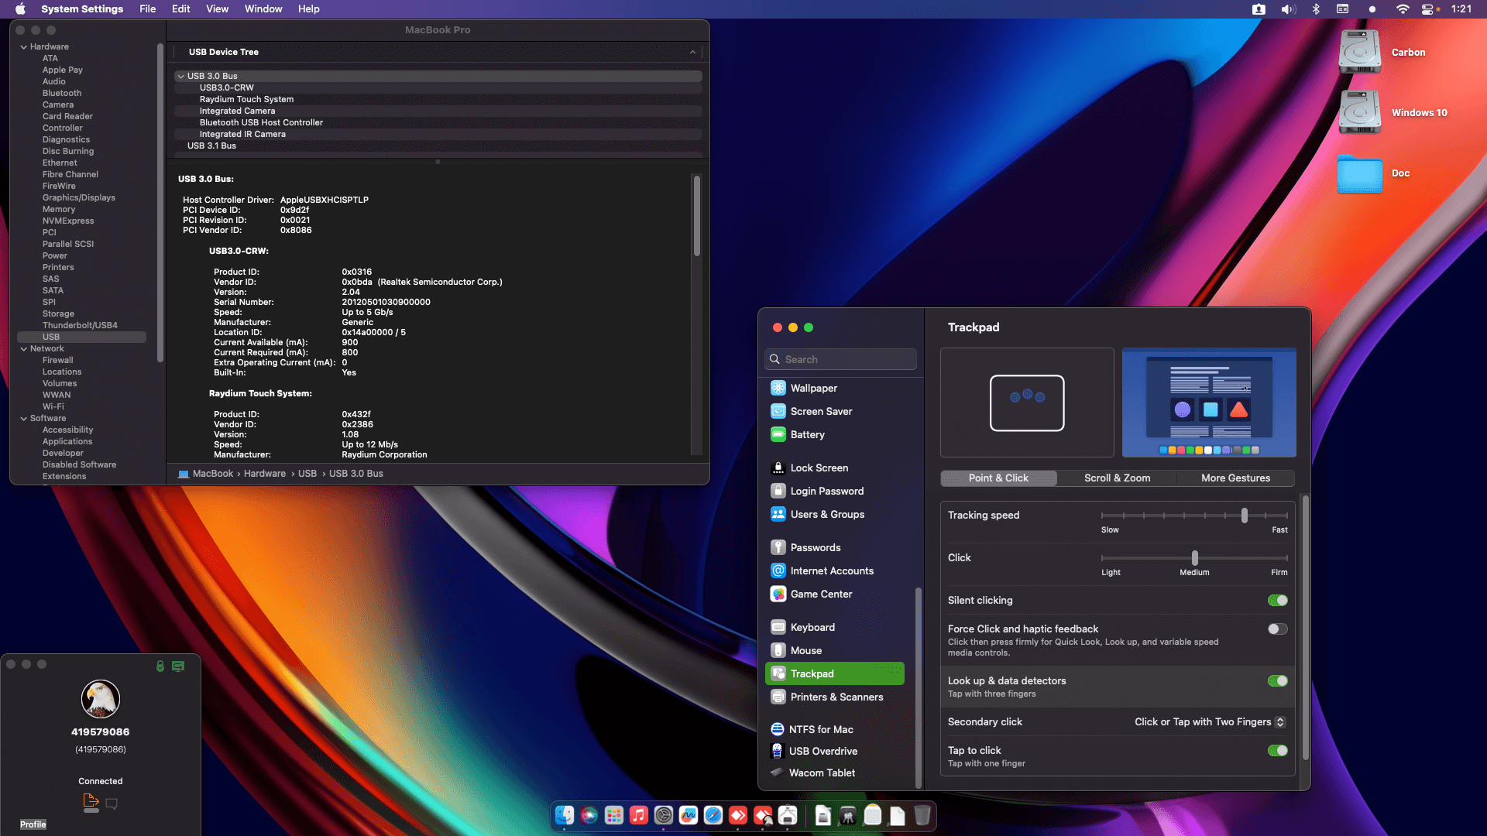1487x836 pixels.
Task: Launch Music app from the Dock
Action: pos(639,815)
